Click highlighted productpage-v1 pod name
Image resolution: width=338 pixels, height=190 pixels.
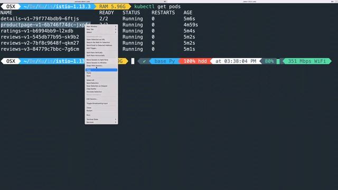pyautogui.click(x=43, y=25)
